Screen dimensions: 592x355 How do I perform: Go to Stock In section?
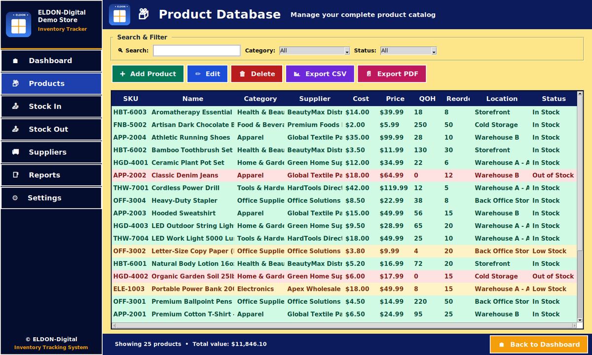[x=51, y=106]
